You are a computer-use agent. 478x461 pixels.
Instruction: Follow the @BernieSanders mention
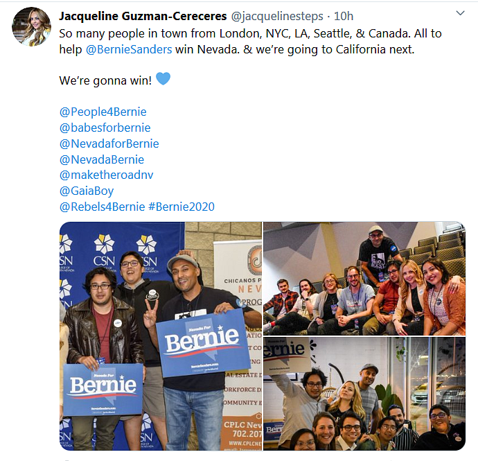click(x=129, y=49)
